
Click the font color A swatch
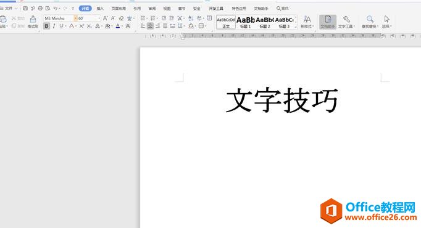click(x=118, y=26)
